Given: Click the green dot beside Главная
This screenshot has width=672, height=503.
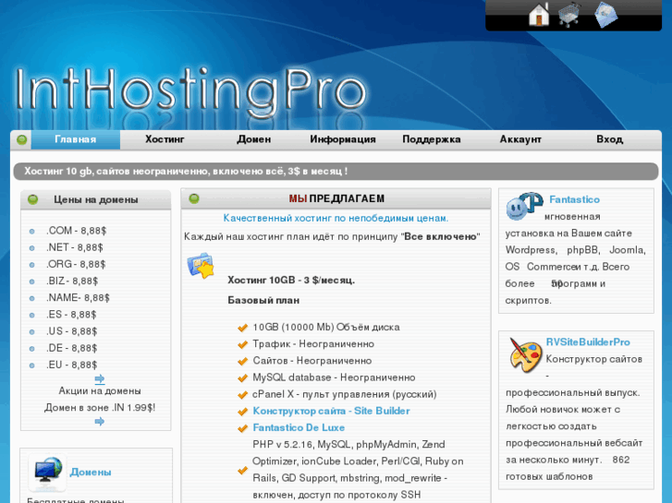Looking at the screenshot, I should 21,140.
